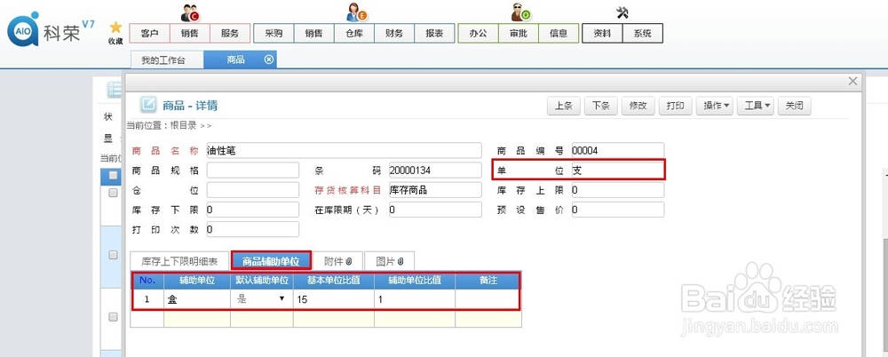Expand the 工具 dropdown
The width and height of the screenshot is (888, 357).
tap(756, 106)
